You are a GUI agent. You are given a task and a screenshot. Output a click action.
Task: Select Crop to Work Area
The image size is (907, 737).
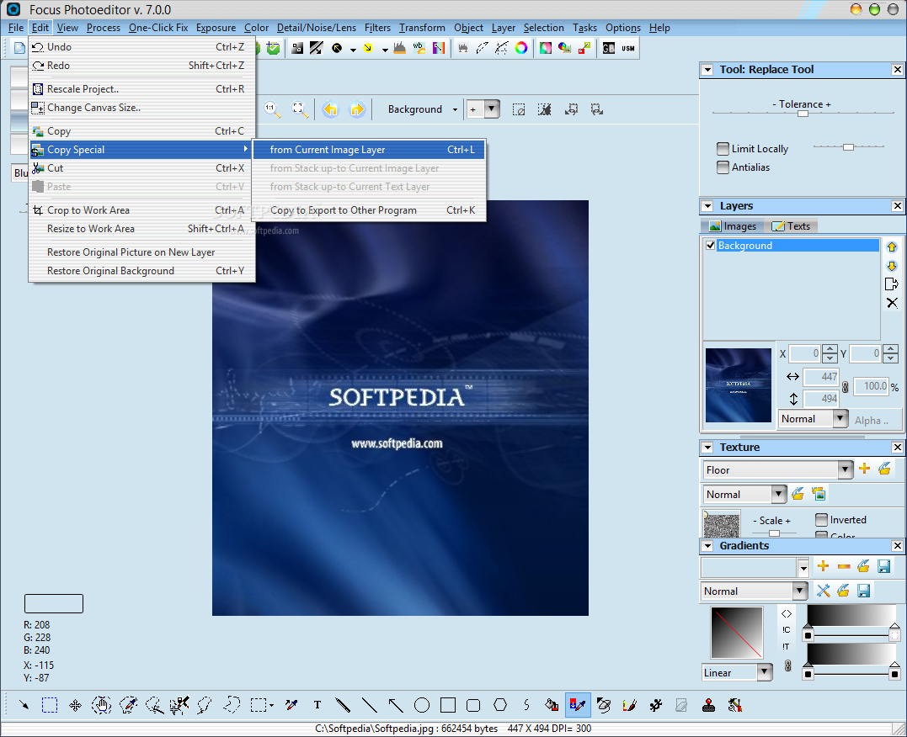(x=141, y=210)
